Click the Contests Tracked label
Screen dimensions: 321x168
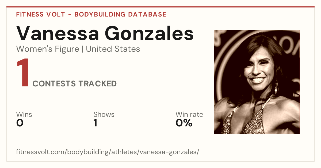(74, 84)
